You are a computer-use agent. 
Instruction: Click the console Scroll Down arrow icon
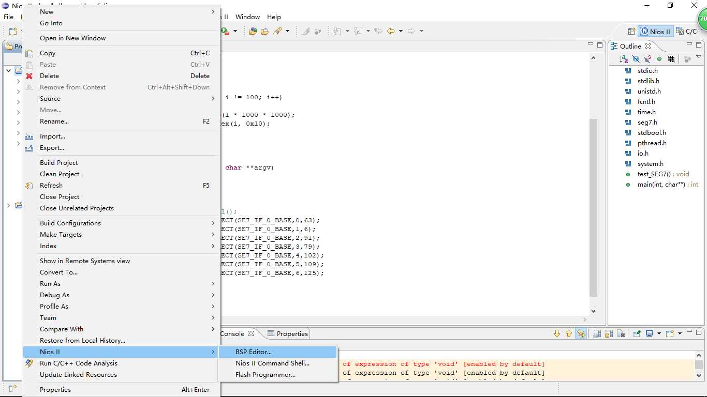point(557,333)
